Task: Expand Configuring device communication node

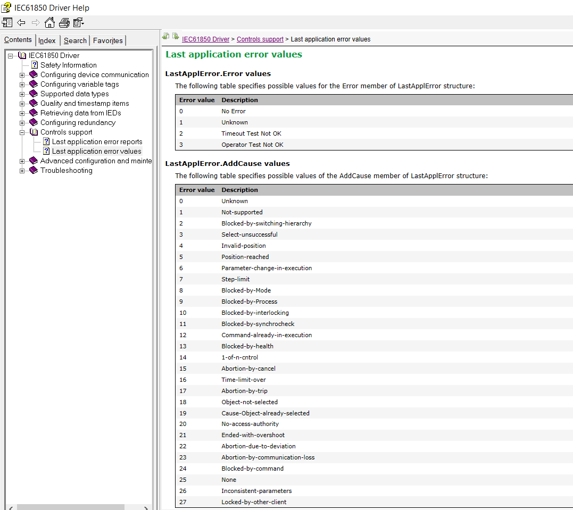Action: point(22,76)
